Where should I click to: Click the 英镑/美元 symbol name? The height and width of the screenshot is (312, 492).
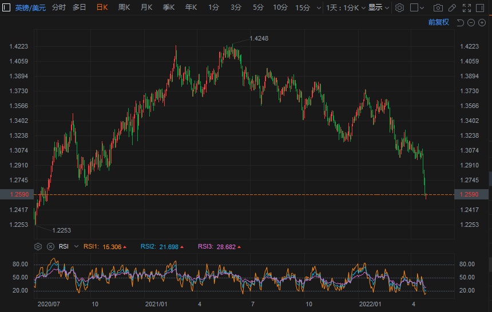(x=30, y=7)
